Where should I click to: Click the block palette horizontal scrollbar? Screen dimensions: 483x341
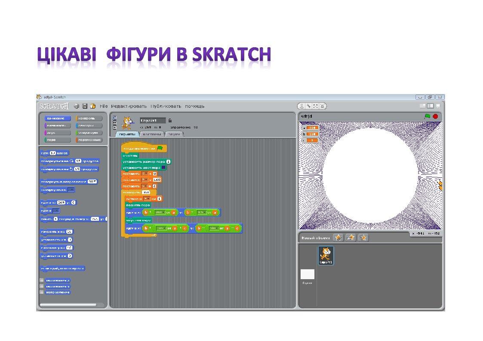click(68, 305)
